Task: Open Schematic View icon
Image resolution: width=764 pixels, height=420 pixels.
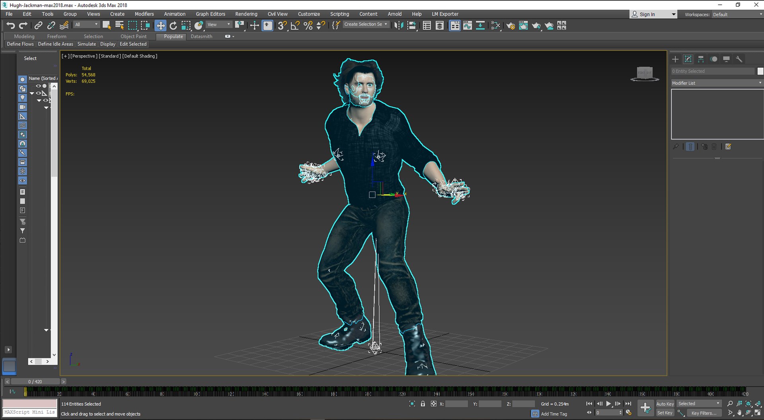Action: click(480, 25)
